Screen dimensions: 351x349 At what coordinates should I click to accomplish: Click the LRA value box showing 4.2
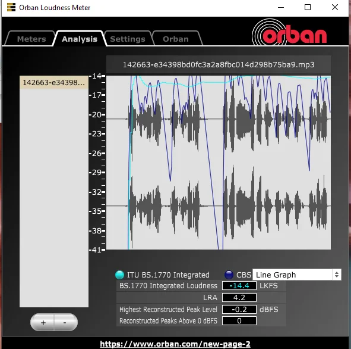point(239,297)
